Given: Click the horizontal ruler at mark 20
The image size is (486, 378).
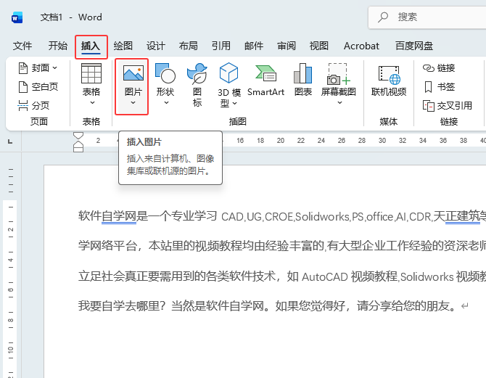Looking at the screenshot, I should 281,141.
